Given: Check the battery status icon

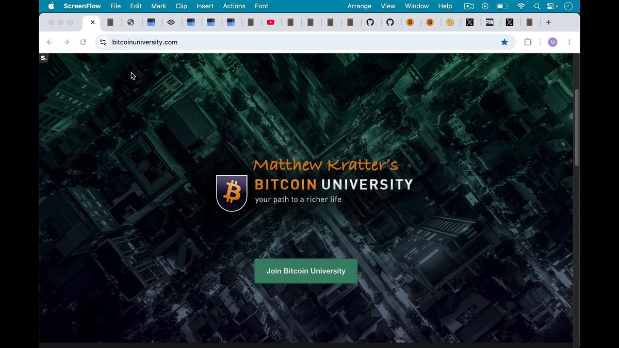Looking at the screenshot, I should pyautogui.click(x=502, y=6).
